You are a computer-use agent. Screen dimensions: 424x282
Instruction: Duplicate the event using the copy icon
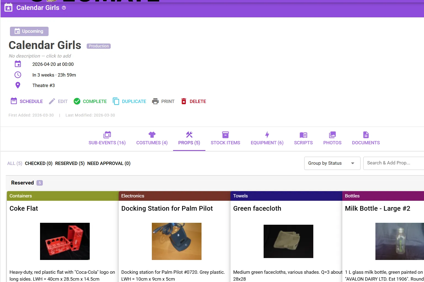coord(116,101)
